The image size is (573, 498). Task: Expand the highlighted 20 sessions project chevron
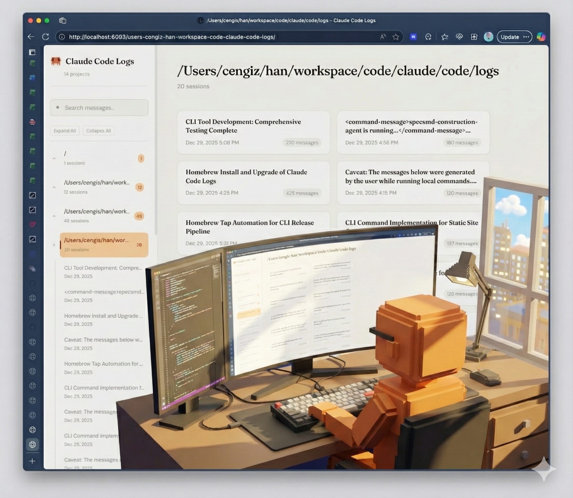click(54, 245)
